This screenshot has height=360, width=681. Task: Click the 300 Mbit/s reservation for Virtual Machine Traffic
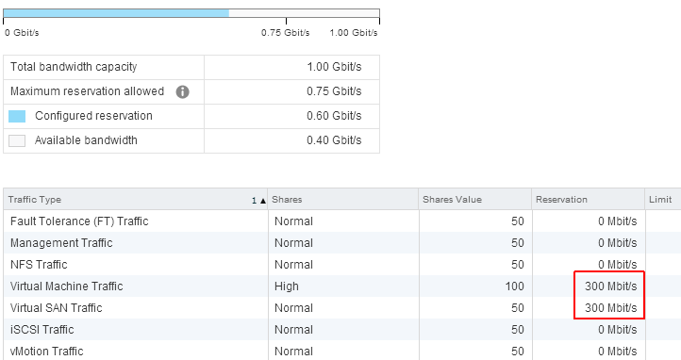pyautogui.click(x=610, y=286)
